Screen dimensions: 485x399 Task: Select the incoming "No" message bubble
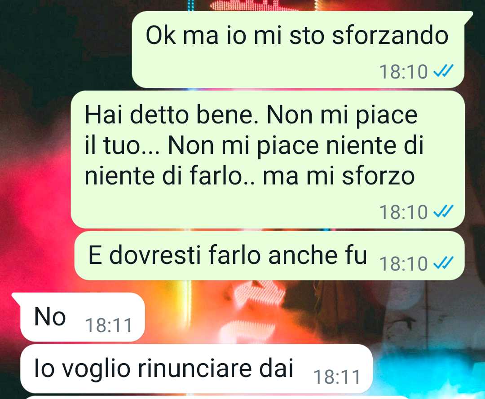(x=82, y=317)
